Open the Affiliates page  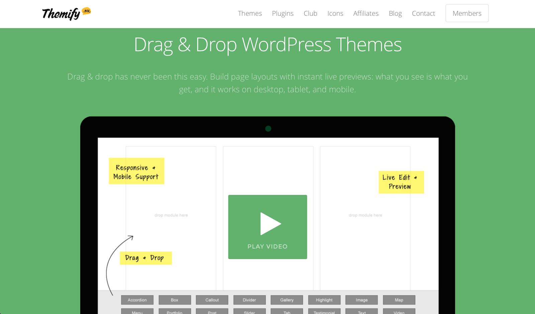point(366,13)
